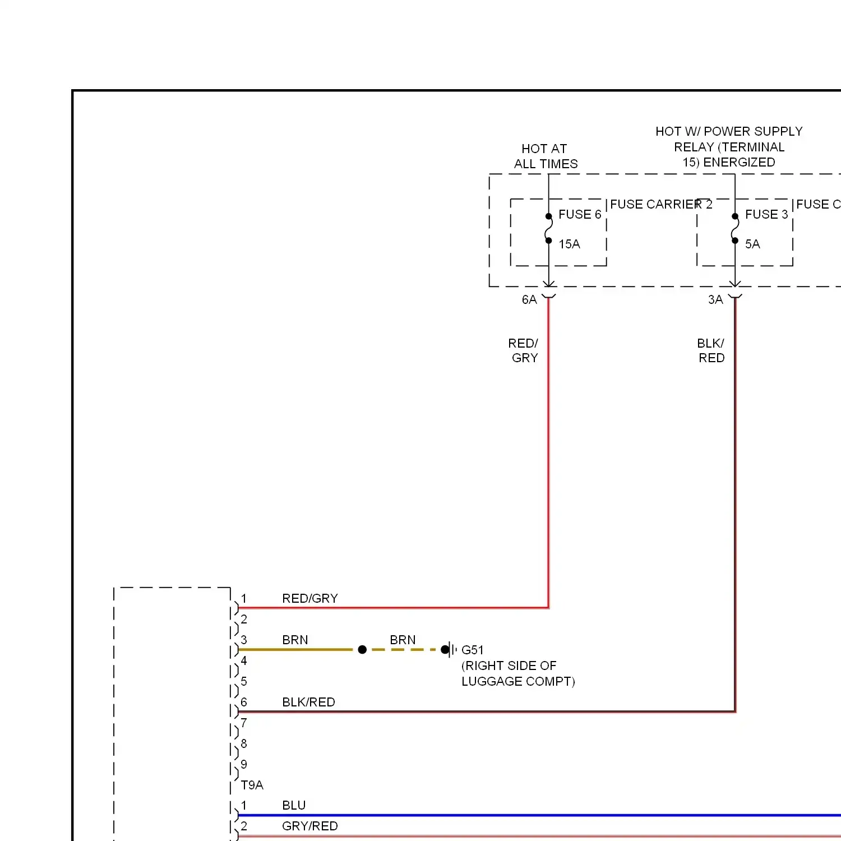This screenshot has height=841, width=841.
Task: Click RIGHT SIDE OF LUGGAGE COMPT text
Action: 518,673
